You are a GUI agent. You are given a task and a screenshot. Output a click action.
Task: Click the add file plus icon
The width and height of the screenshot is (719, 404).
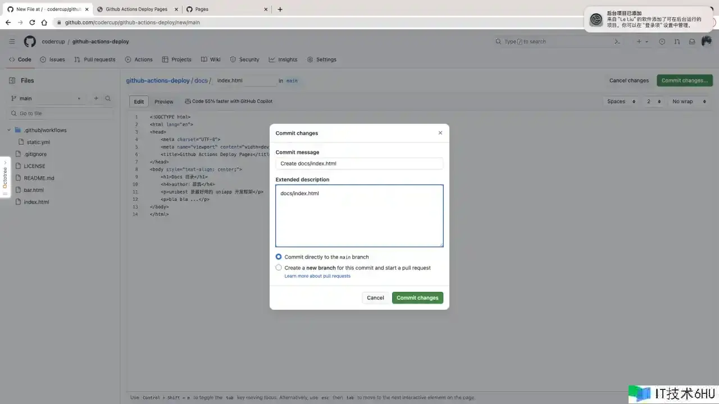[96, 98]
